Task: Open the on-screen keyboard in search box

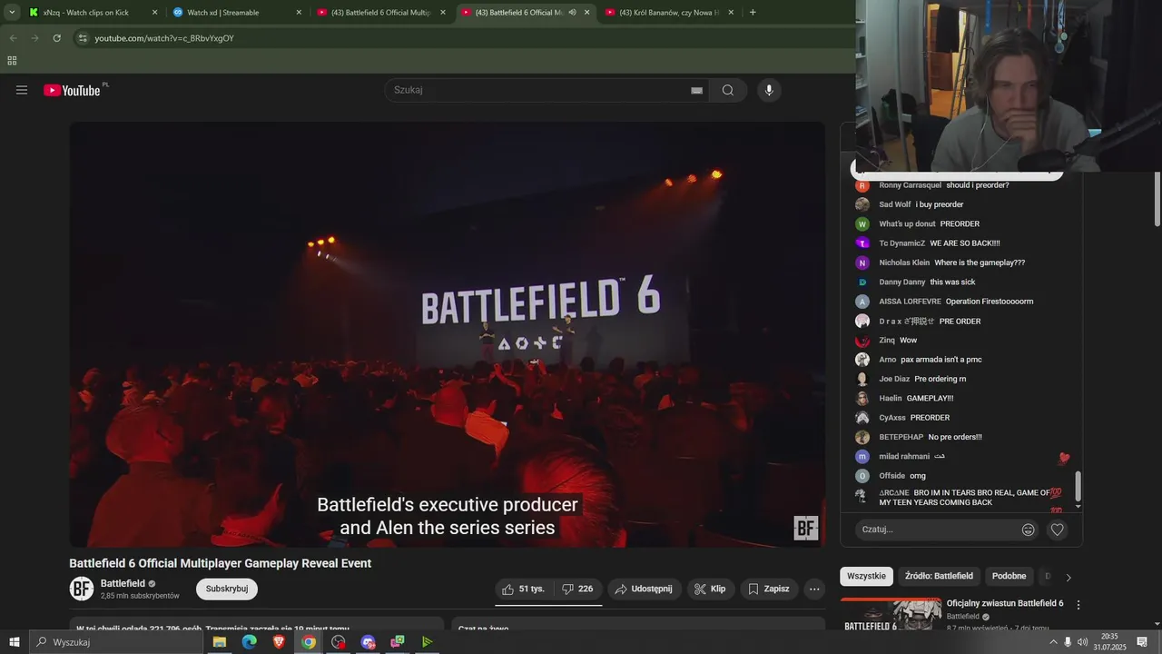Action: 696,91
